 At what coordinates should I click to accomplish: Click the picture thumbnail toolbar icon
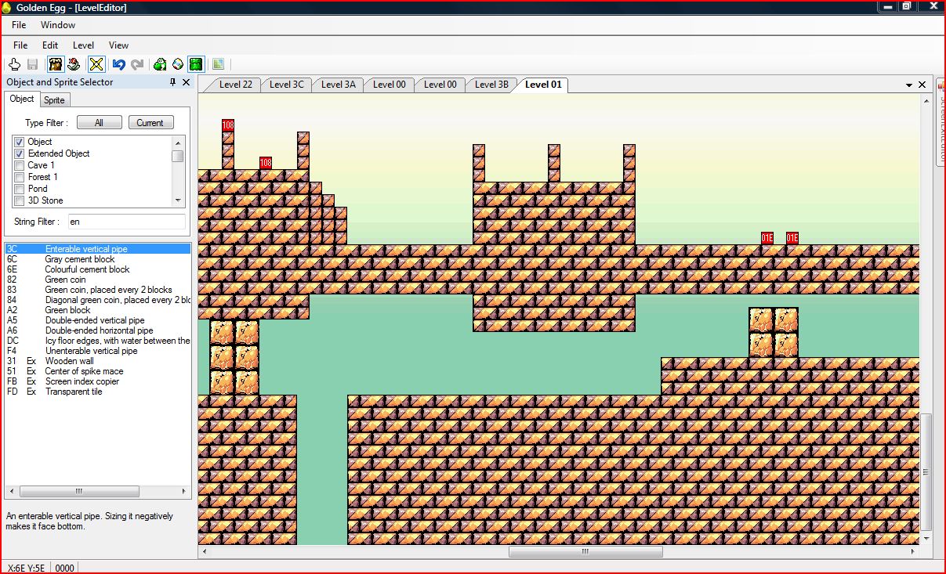(x=218, y=64)
